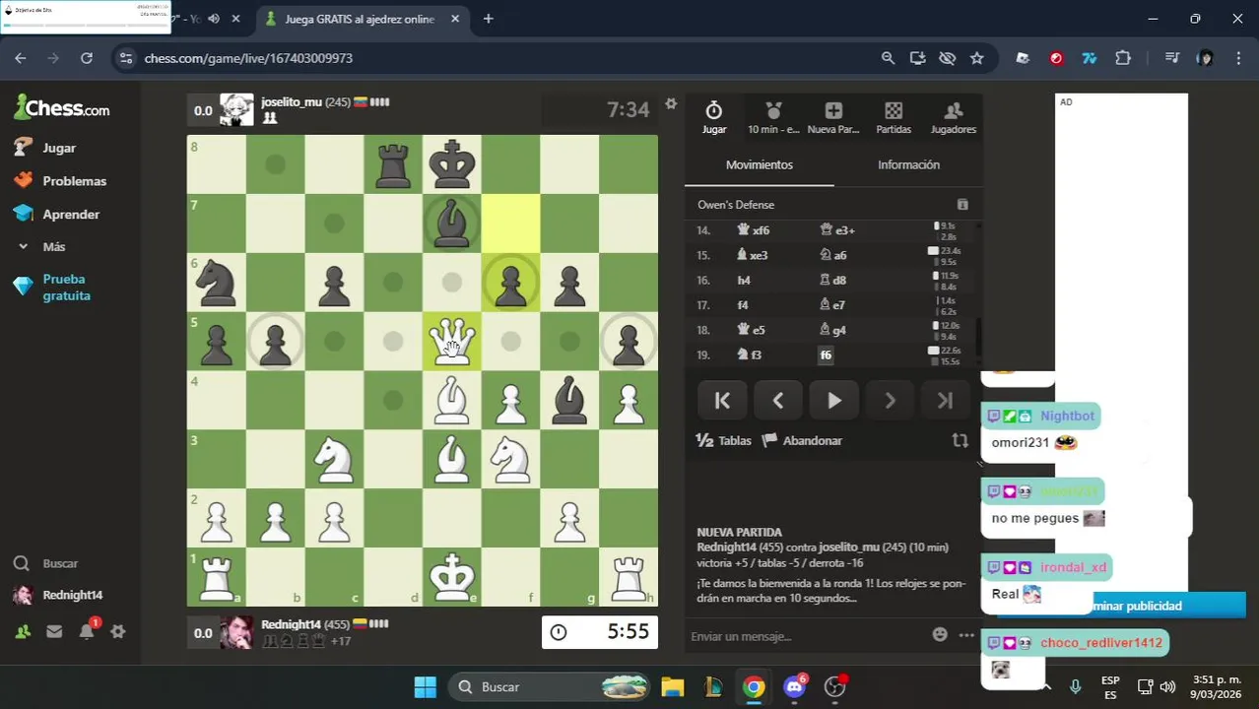Open Rednight14 profile in sidebar
The height and width of the screenshot is (709, 1259).
(x=57, y=595)
